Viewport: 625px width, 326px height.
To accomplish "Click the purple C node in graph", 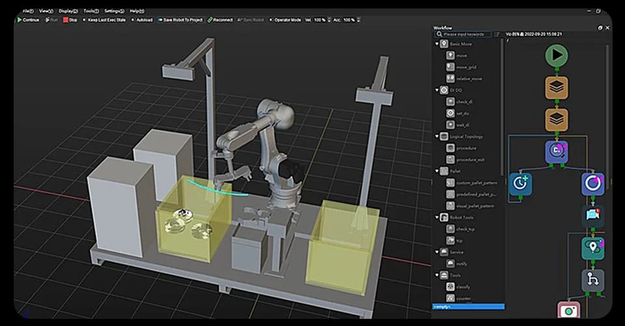I will click(x=557, y=152).
